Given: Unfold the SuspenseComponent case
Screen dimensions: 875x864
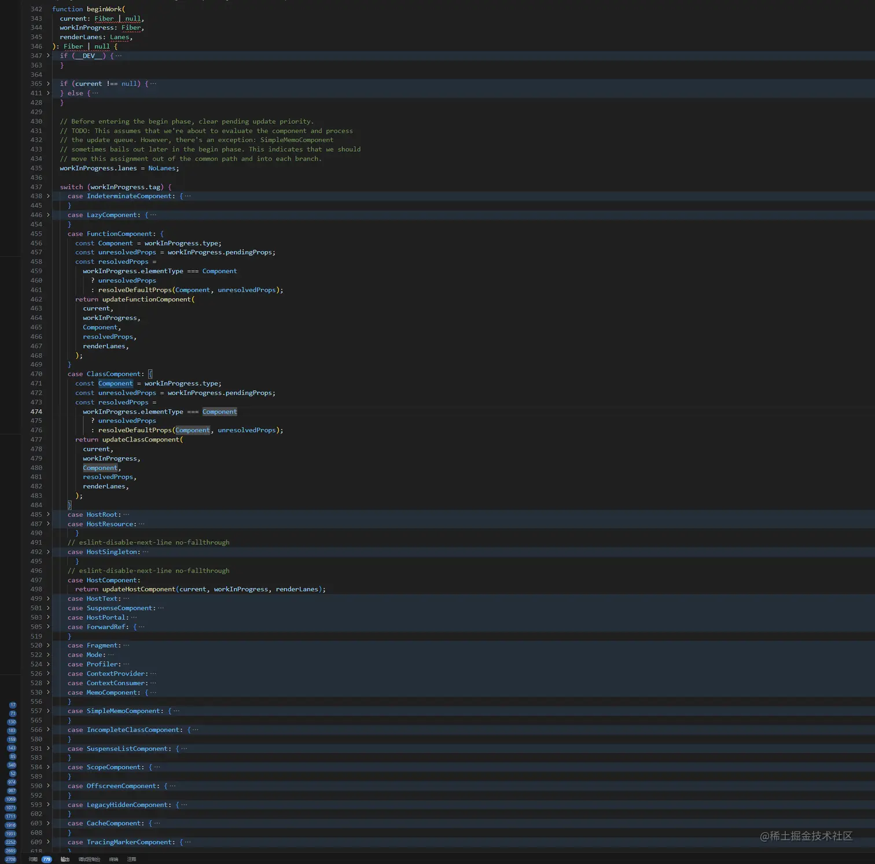Looking at the screenshot, I should [x=48, y=608].
